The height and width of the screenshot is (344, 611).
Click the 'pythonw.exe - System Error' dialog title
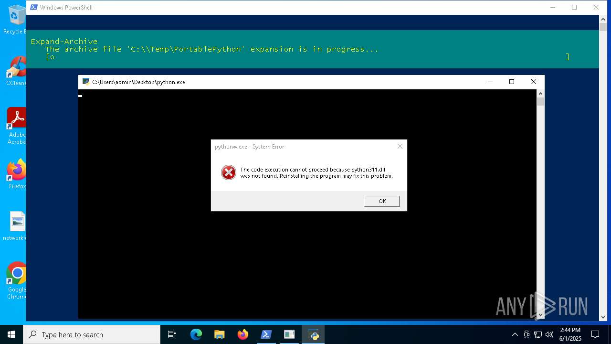(249, 147)
